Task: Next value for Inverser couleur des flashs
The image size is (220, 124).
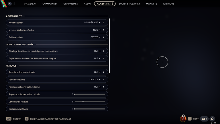Action: pos(103,30)
